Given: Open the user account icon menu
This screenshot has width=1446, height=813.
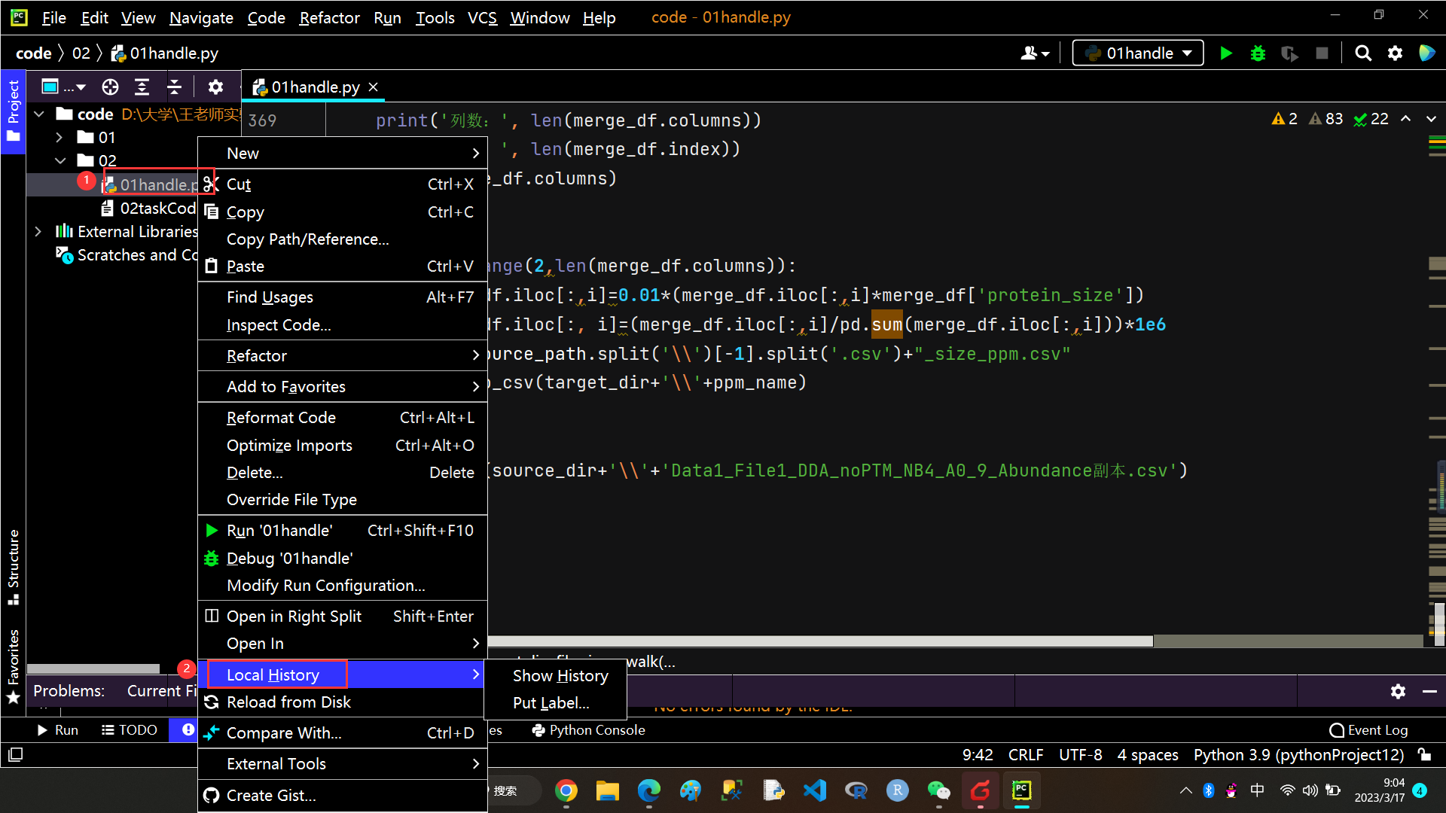Looking at the screenshot, I should (x=1035, y=53).
